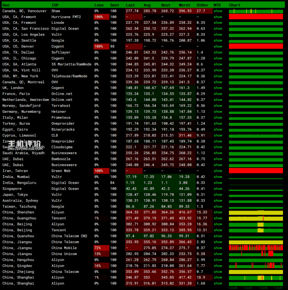Screen dimensions: 288x290
Task: Click the 'Hetzner' ISP cell
Action: tap(59, 112)
